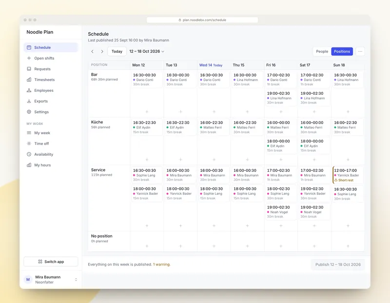The image size is (390, 303).
Task: Open Exports using the download icon
Action: (29, 101)
